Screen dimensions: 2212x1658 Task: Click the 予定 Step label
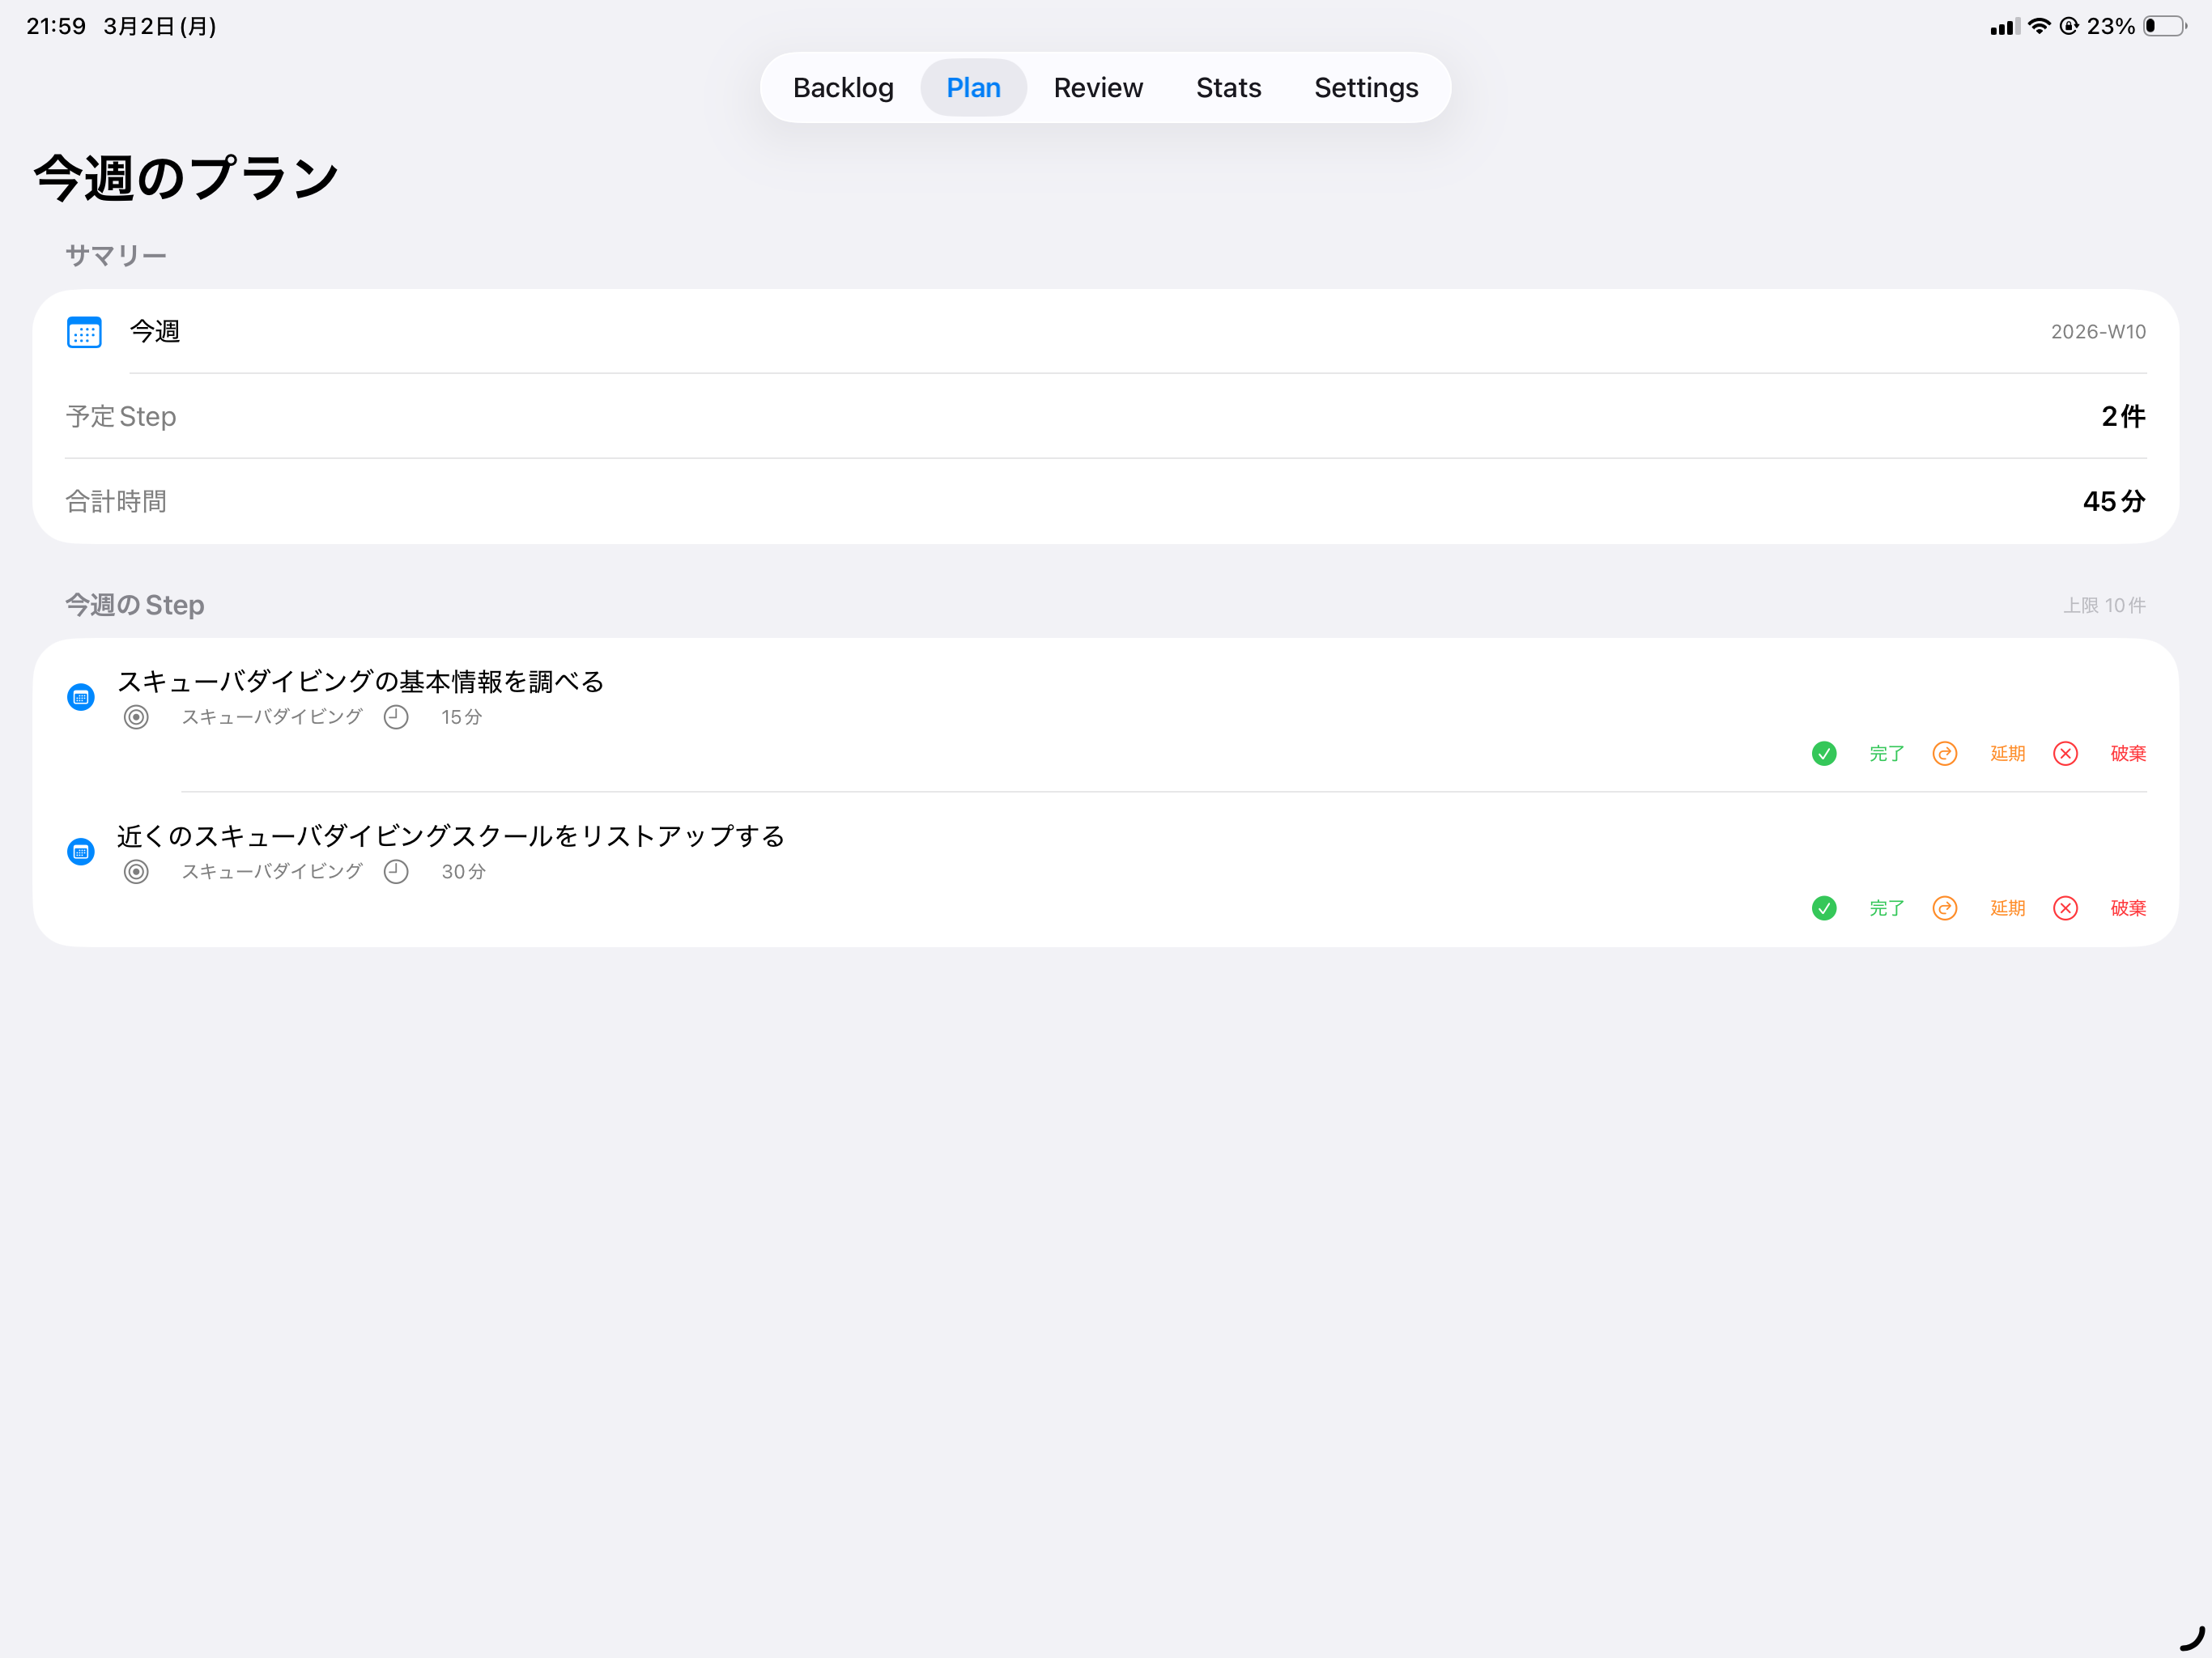(x=121, y=416)
